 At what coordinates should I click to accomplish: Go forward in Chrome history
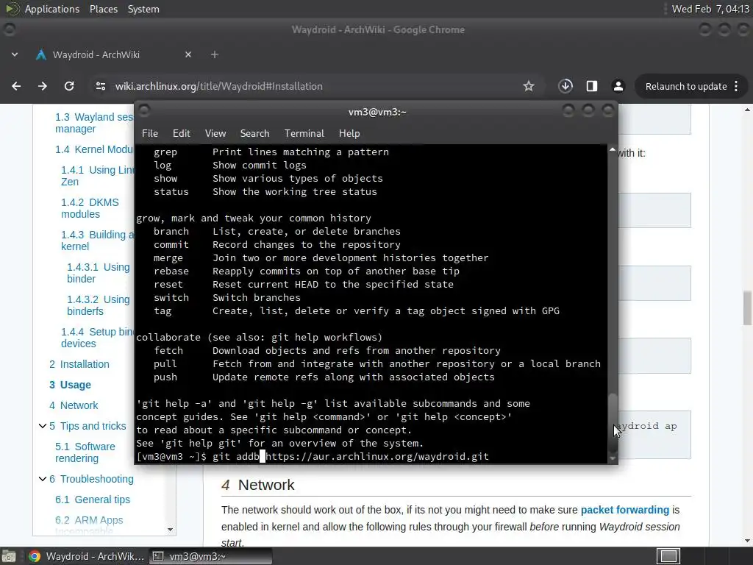pos(43,86)
